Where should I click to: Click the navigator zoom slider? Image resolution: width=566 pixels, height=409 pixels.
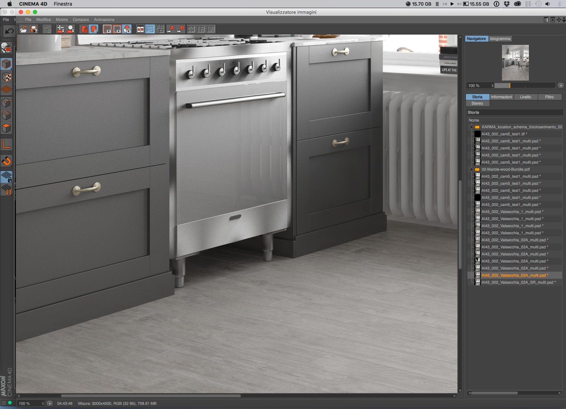click(524, 86)
